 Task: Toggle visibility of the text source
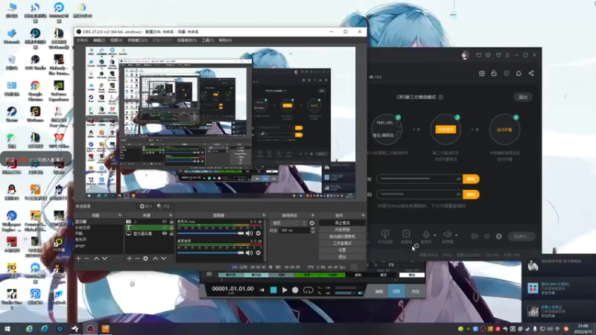165,228
